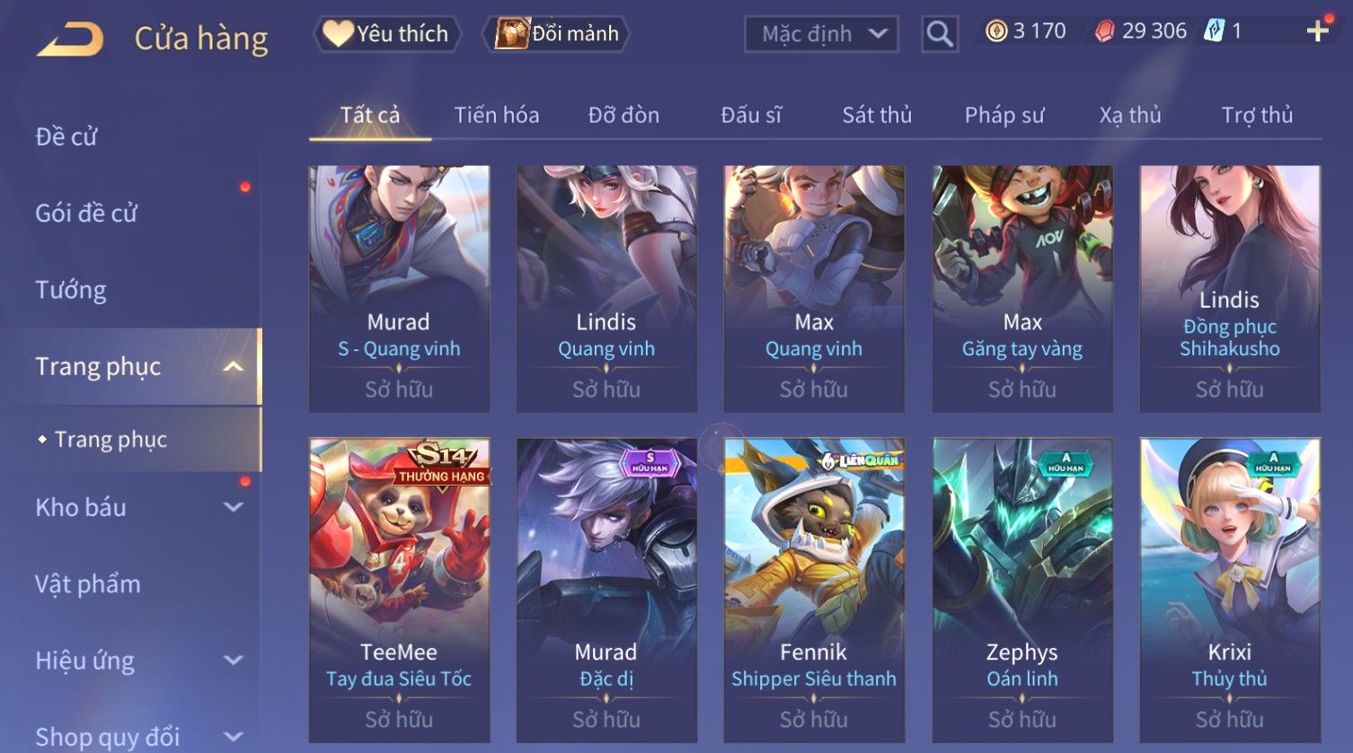Click the red gem currency icon
The image size is (1353, 753).
click(1104, 31)
